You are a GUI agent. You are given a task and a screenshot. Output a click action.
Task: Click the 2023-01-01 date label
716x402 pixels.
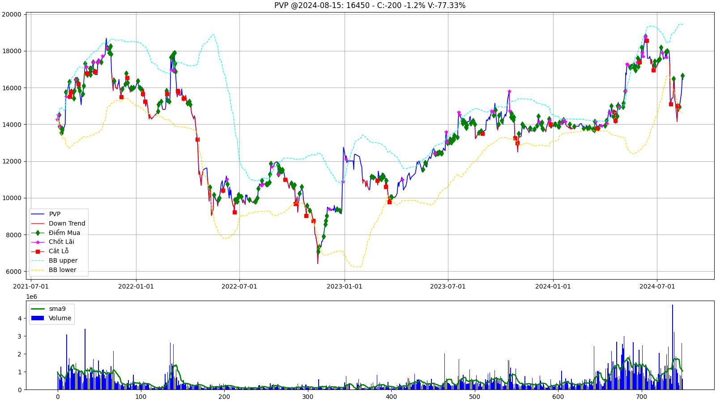pos(345,286)
